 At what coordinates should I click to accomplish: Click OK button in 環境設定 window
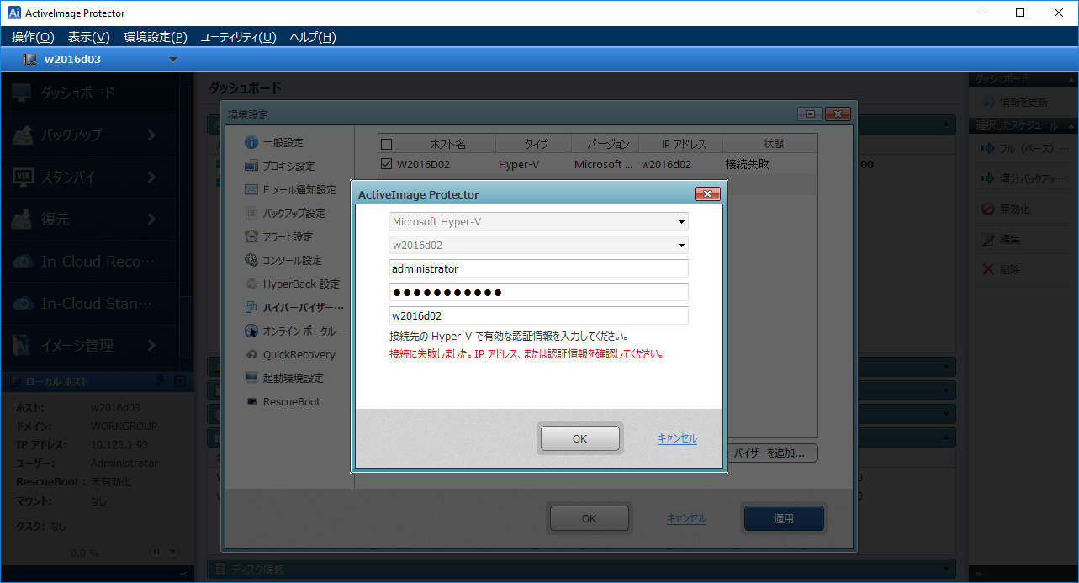590,518
